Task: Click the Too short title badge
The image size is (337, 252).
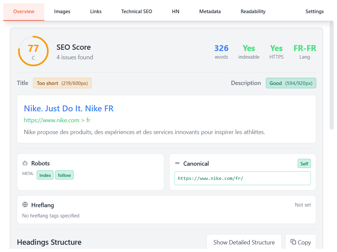Action: point(62,83)
